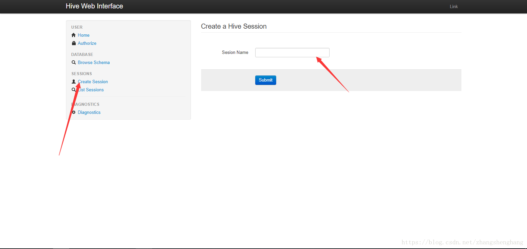Click the USER section header

(77, 27)
